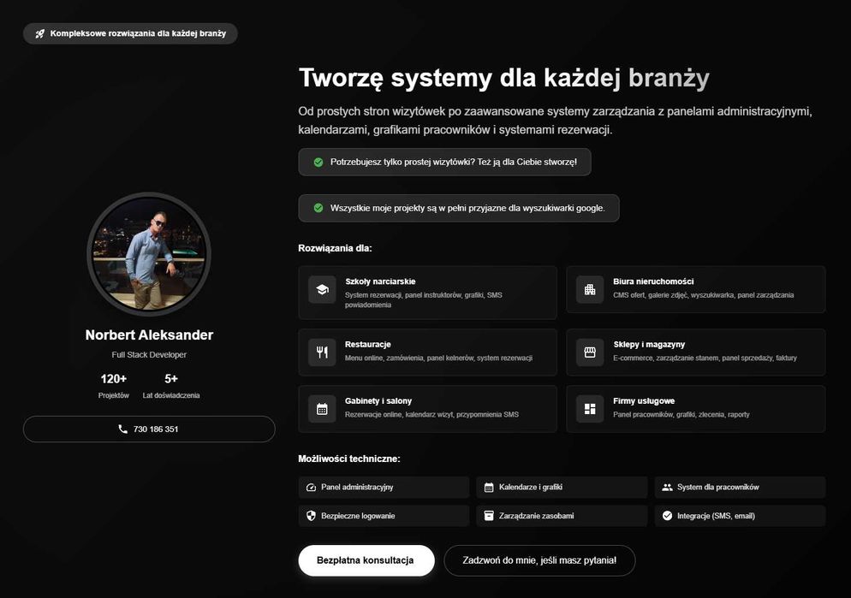851x598 pixels.
Task: Click the 'Bezpieczne logowanie' feature label
Action: 358,516
